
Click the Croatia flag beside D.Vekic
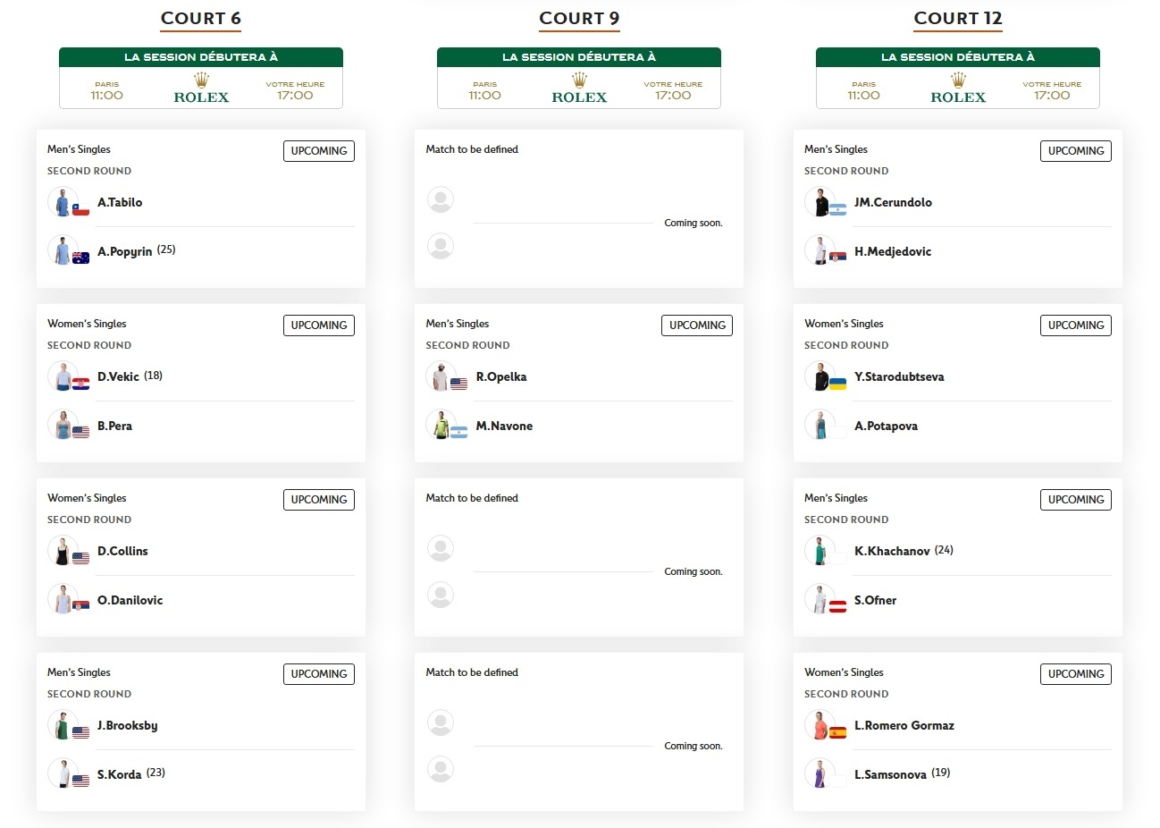(80, 384)
